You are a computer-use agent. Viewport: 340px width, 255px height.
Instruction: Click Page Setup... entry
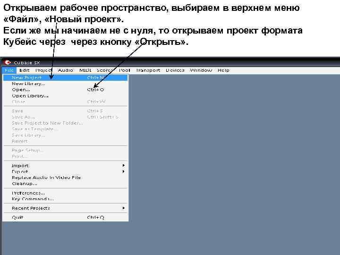[x=66, y=150]
